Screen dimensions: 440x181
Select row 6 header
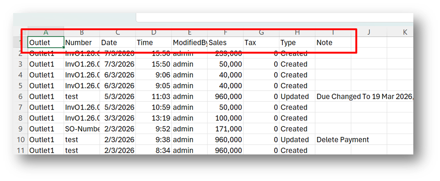pyautogui.click(x=20, y=96)
